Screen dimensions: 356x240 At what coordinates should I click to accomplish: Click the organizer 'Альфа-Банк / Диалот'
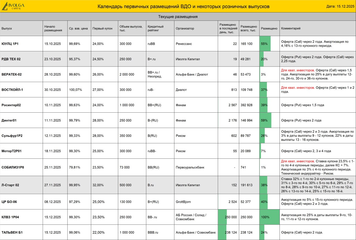[192, 74]
